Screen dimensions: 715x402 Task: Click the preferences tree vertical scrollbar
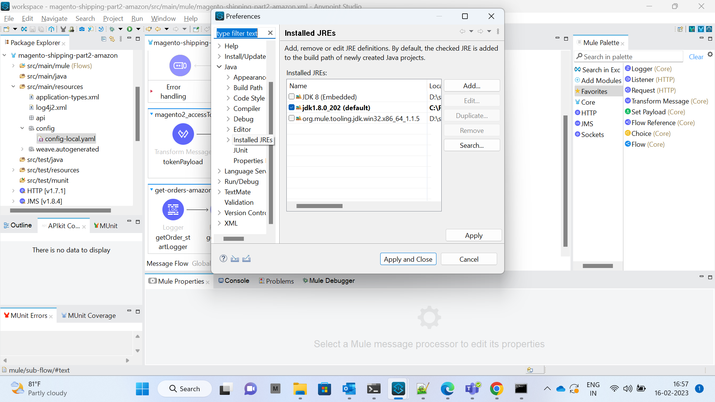pyautogui.click(x=271, y=153)
